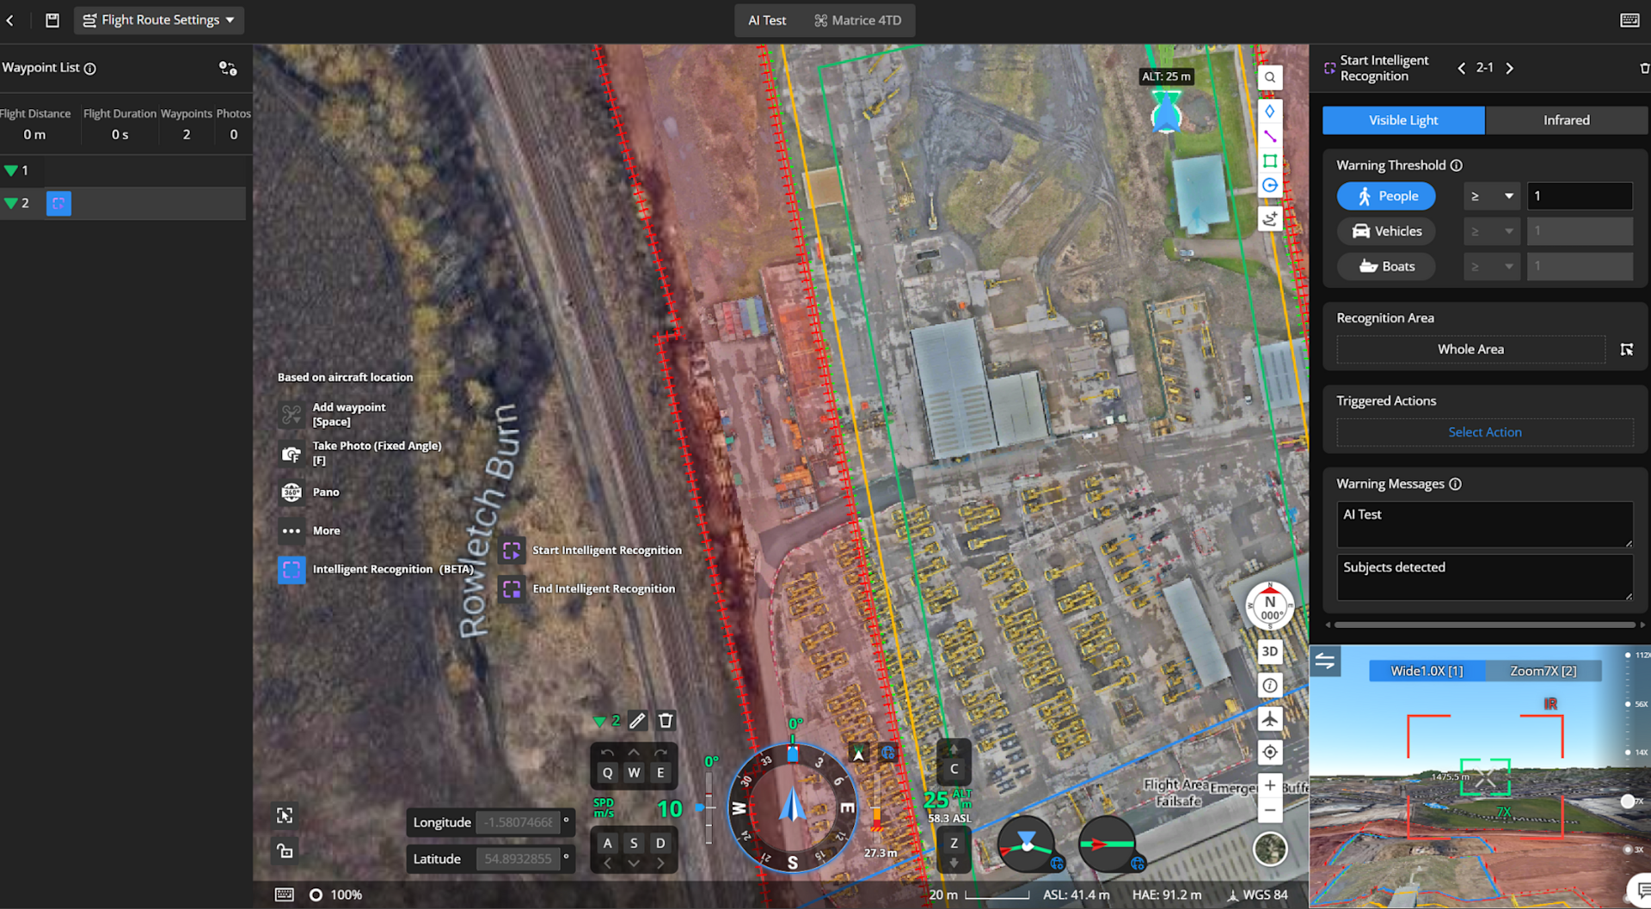Image resolution: width=1651 pixels, height=909 pixels.
Task: Click the locate target crosshair button
Action: pos(1270,753)
